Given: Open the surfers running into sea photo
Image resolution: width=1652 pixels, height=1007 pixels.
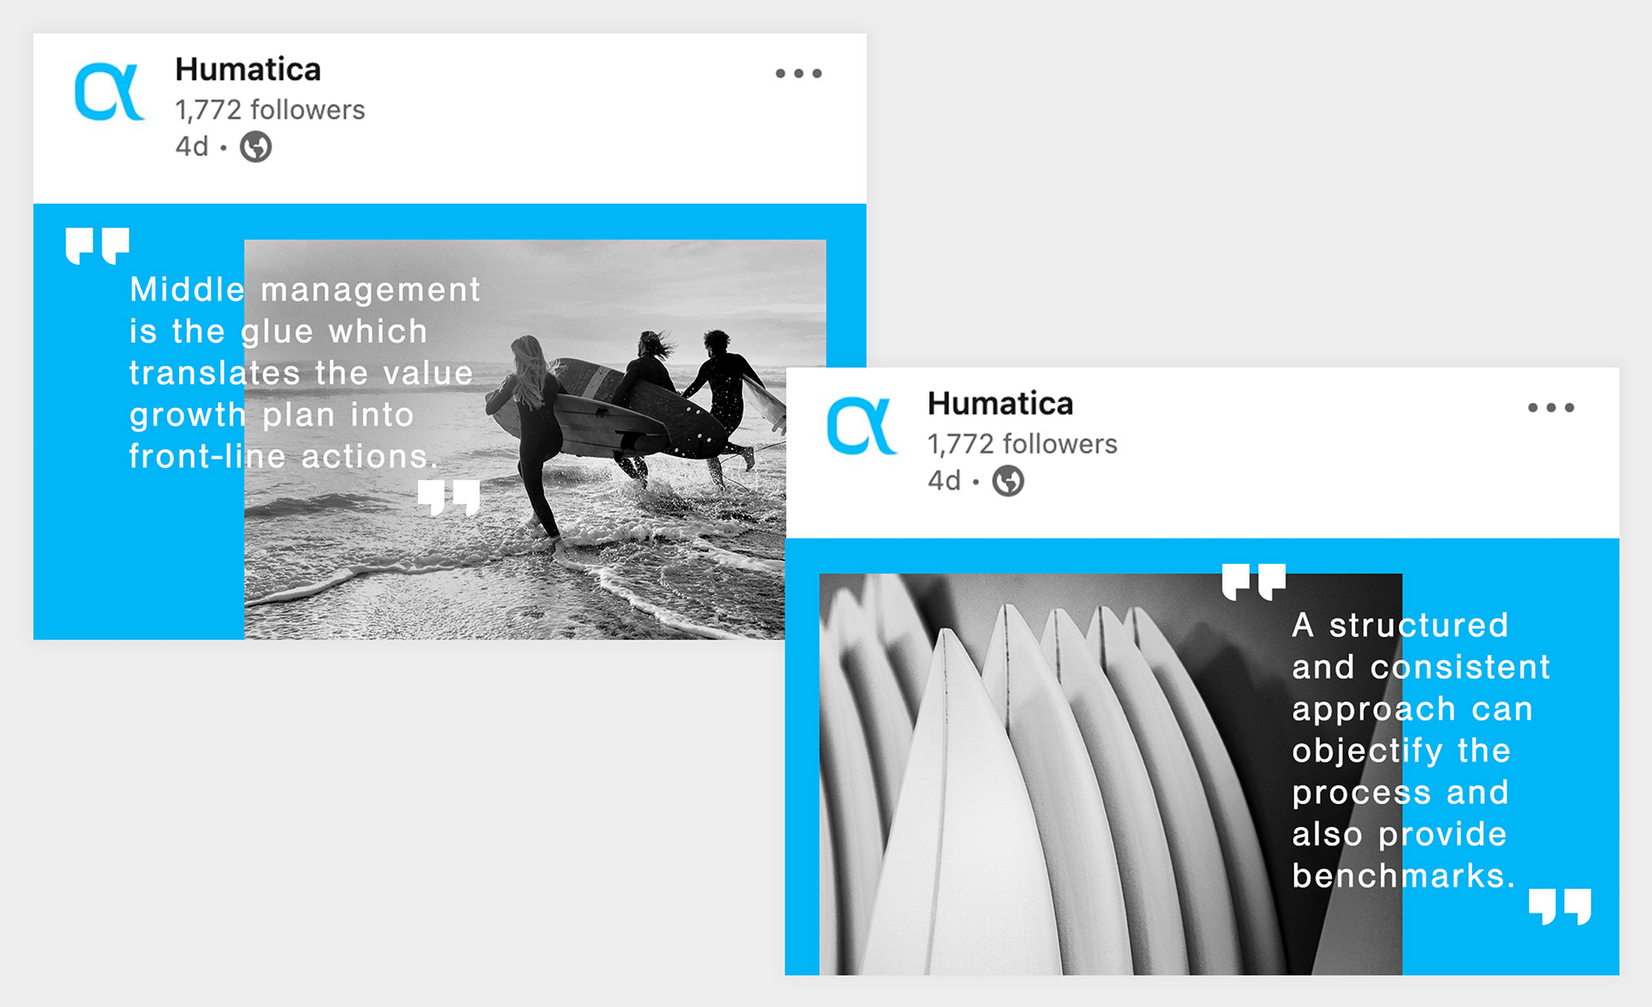Looking at the screenshot, I should [535, 439].
